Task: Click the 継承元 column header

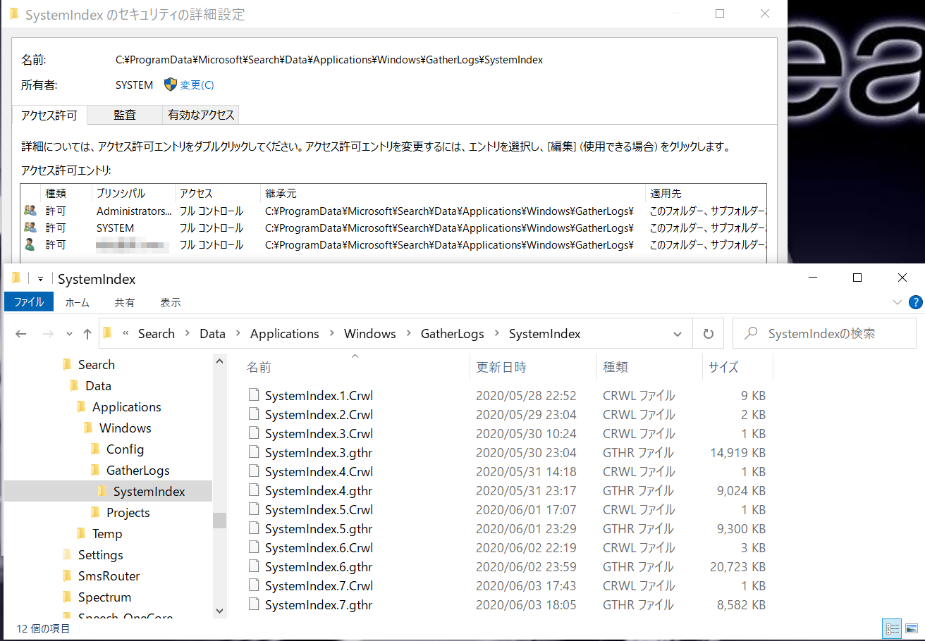Action: point(453,193)
